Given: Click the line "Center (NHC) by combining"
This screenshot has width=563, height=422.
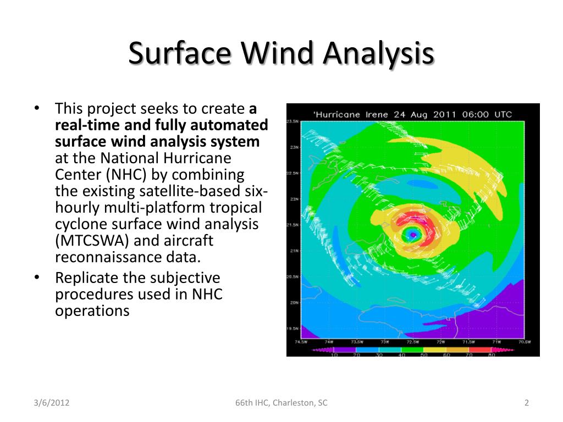Looking at the screenshot, I should pyautogui.click(x=150, y=174).
